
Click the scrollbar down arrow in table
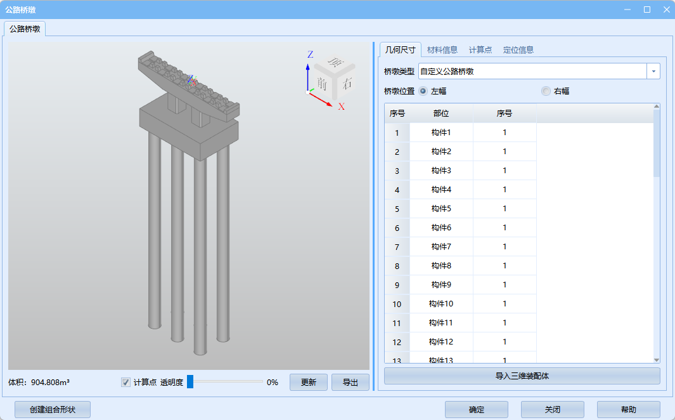coord(657,359)
